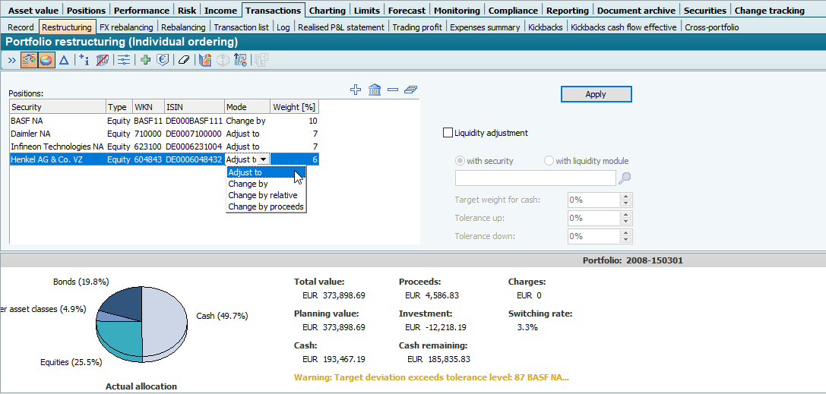Select 'Change by proceeds' in dropdown list
Viewport: 826px width, 394px height.
tap(265, 206)
